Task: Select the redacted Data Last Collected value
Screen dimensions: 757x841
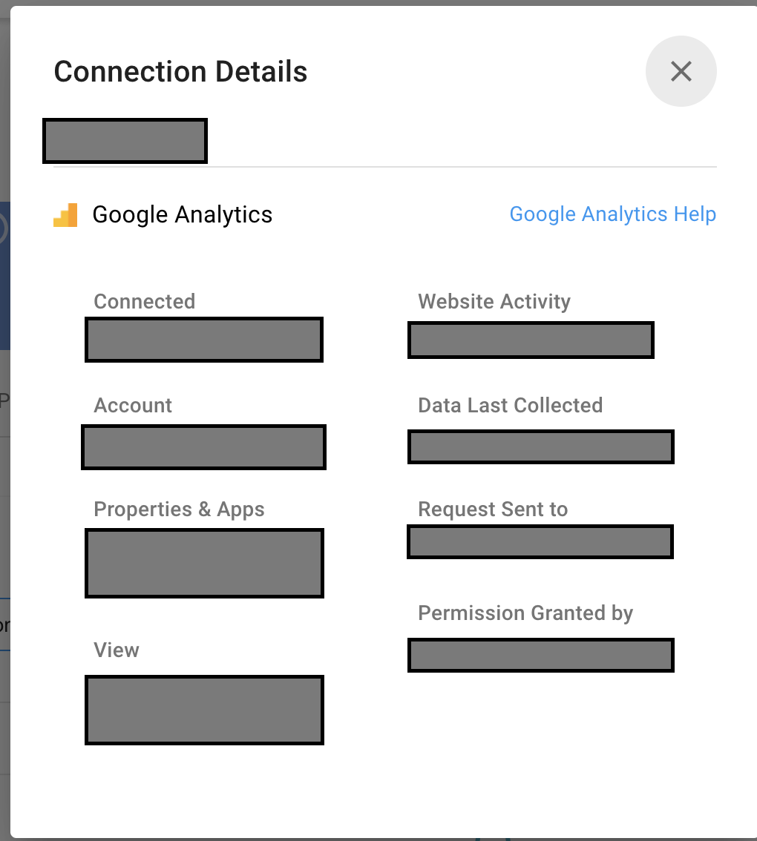Action: point(540,447)
